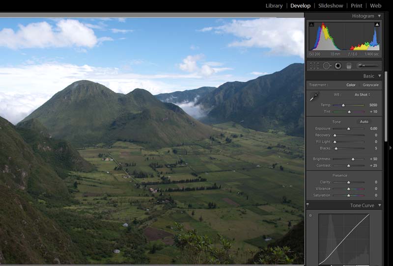Click the Histogram panel title
Screen dimensions: 393x266
click(x=363, y=16)
